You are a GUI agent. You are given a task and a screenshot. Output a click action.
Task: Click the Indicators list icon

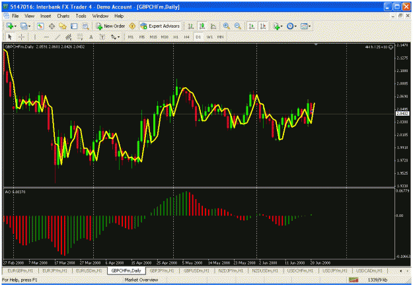[x=276, y=26]
